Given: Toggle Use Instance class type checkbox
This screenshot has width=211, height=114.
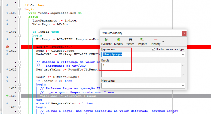Looking at the screenshot, I should 154,49.
